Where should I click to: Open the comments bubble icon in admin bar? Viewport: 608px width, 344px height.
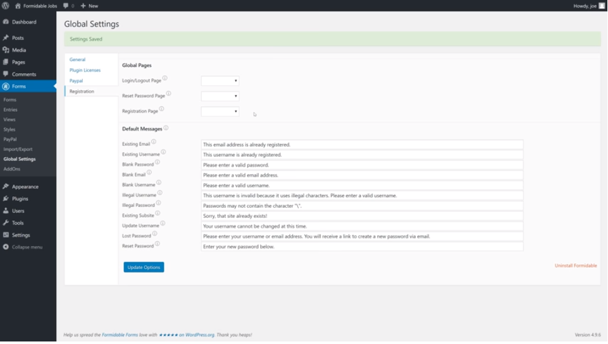click(66, 6)
